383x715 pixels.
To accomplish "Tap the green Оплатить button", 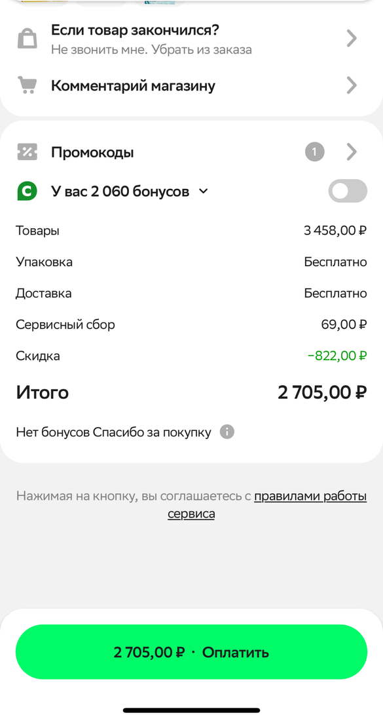I will pos(191,652).
